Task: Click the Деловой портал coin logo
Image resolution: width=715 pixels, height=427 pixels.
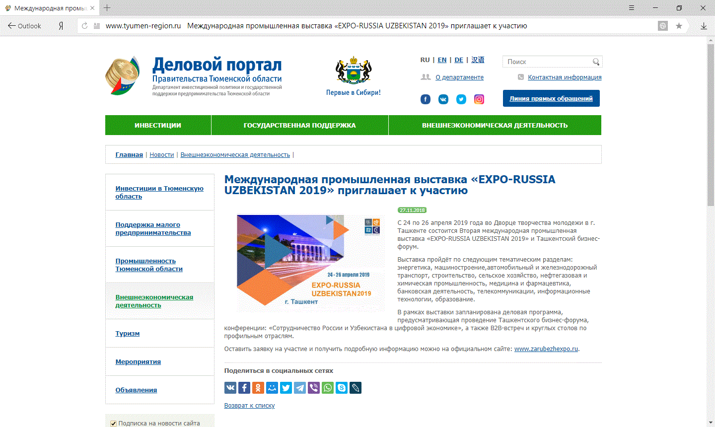Action: [123, 75]
